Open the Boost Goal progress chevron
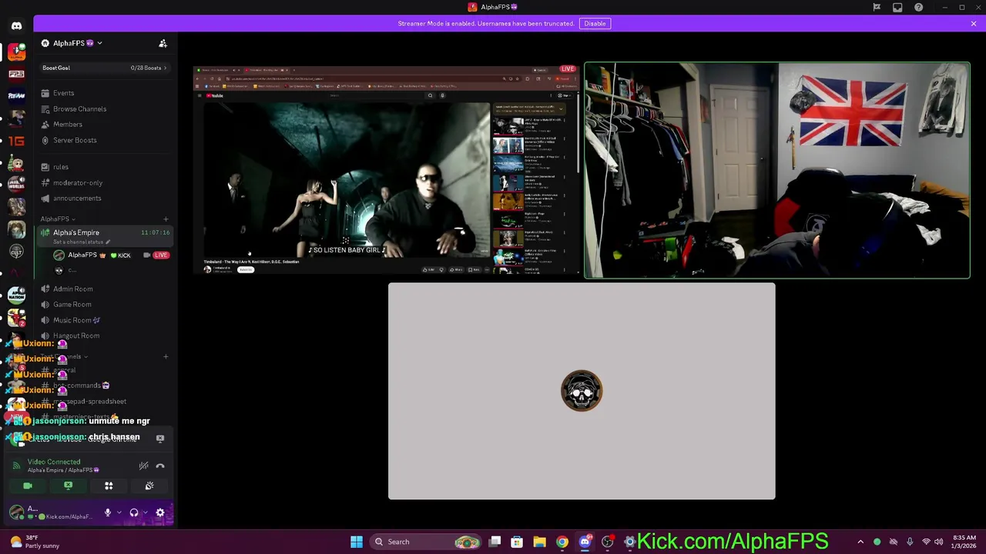Image resolution: width=986 pixels, height=554 pixels. [x=165, y=68]
